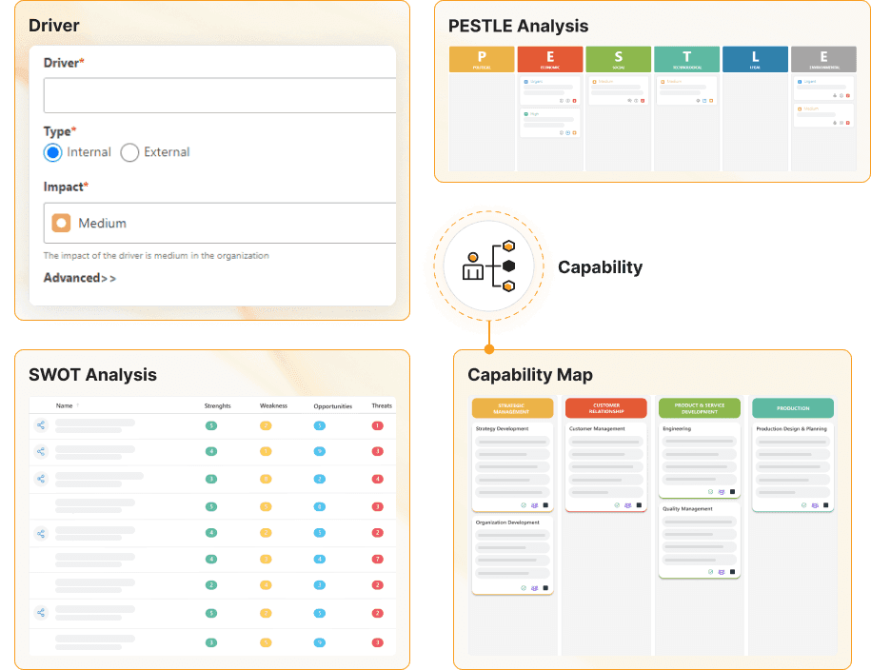Image resolution: width=871 pixels, height=670 pixels.
Task: Select the External driver type
Action: coord(129,152)
